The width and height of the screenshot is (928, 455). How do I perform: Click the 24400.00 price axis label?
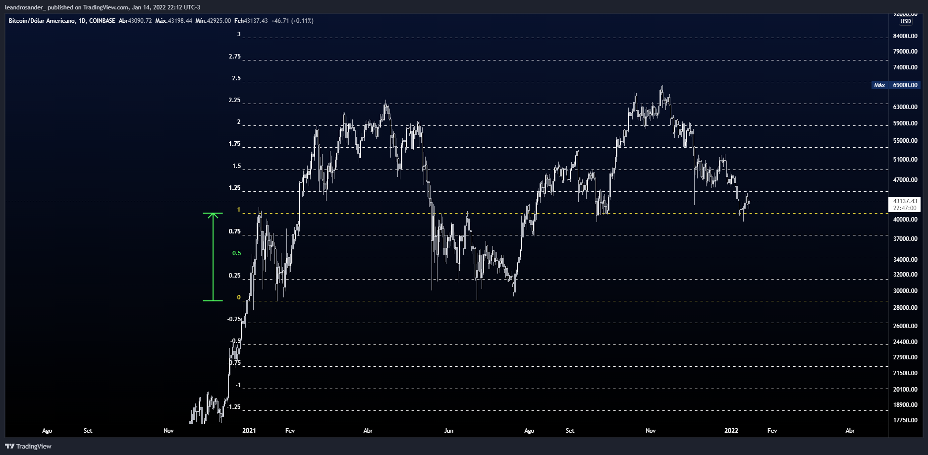905,342
